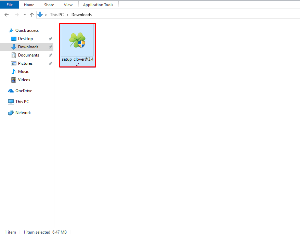Click the Forward navigation arrow
The height and width of the screenshot is (236, 300).
[x=17, y=15]
